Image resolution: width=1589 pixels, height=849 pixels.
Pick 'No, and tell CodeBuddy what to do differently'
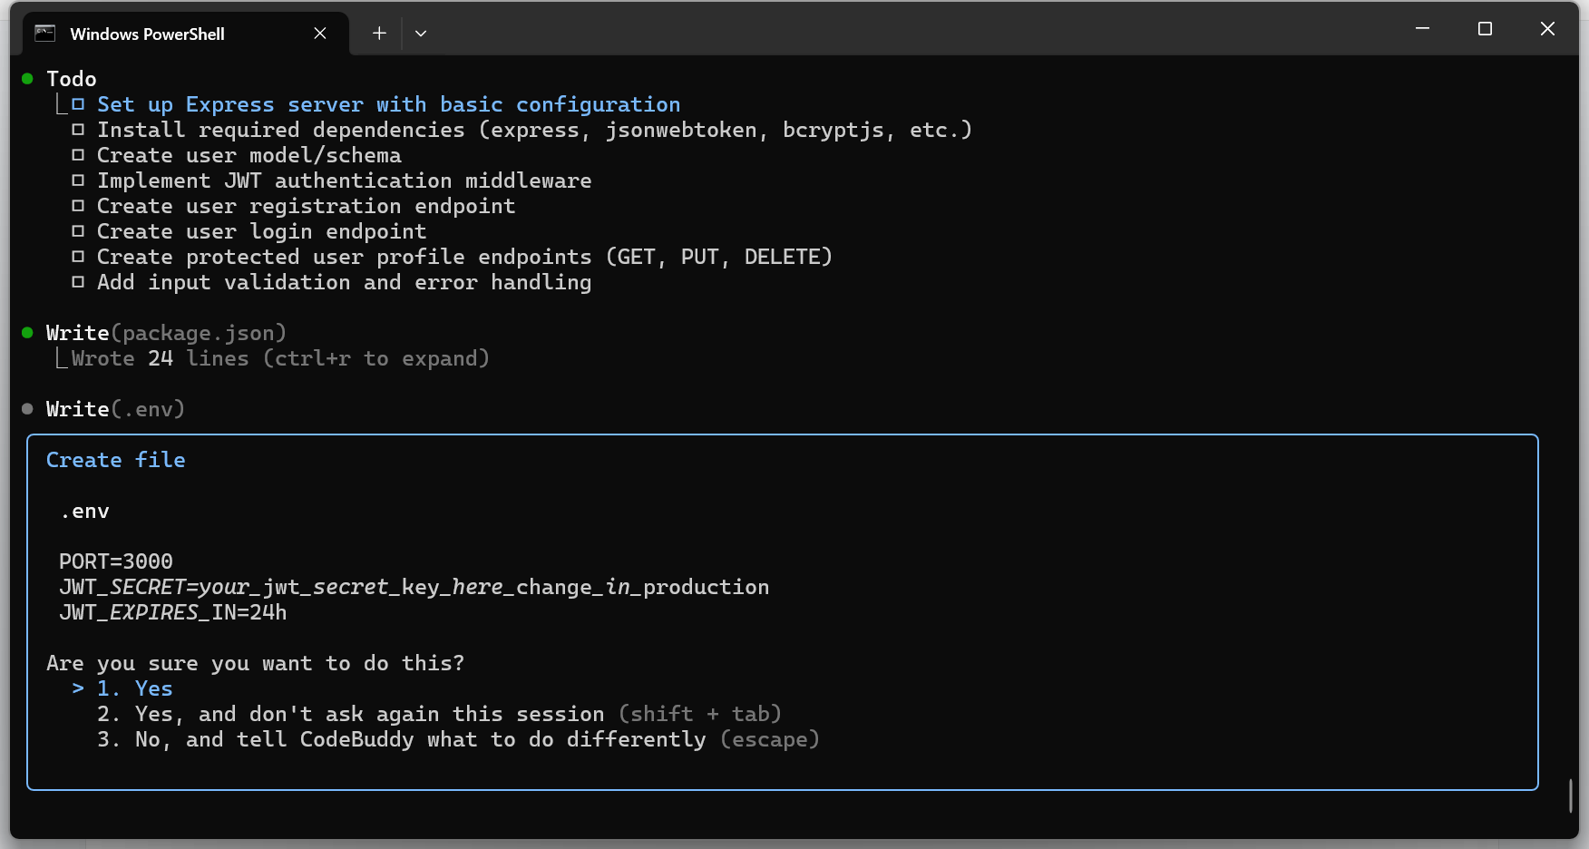point(419,739)
